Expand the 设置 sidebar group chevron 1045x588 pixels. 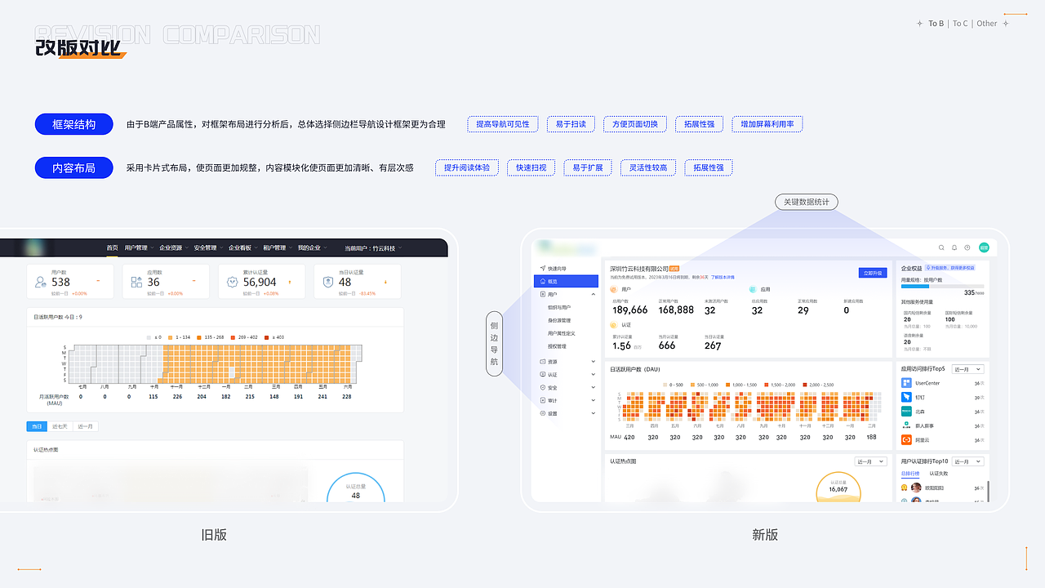tap(594, 413)
